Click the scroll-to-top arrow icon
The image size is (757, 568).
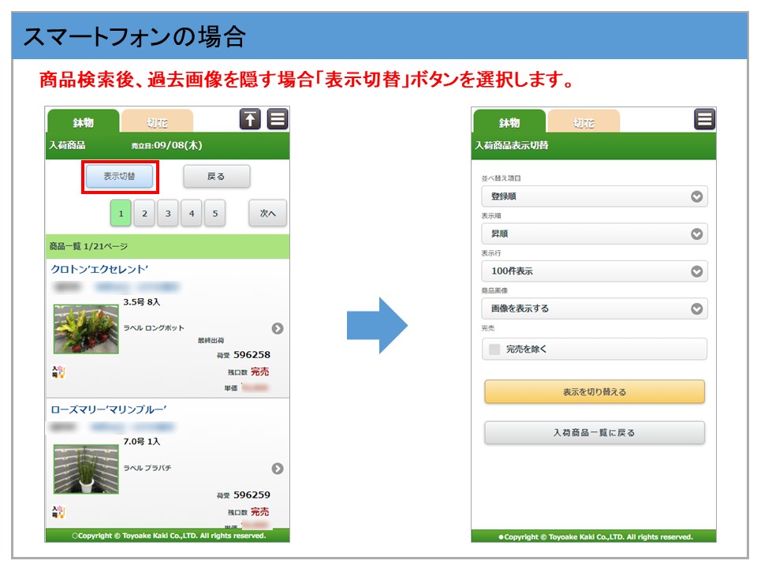click(250, 119)
